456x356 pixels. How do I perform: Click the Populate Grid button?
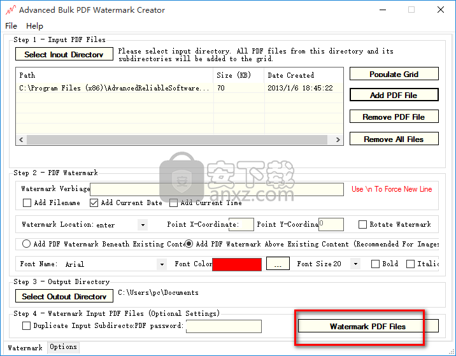click(394, 74)
